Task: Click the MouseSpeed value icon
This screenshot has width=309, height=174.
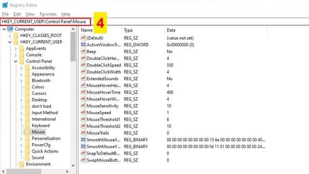Action: pyautogui.click(x=83, y=113)
